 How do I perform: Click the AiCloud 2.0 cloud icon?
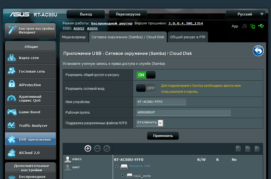12,152
